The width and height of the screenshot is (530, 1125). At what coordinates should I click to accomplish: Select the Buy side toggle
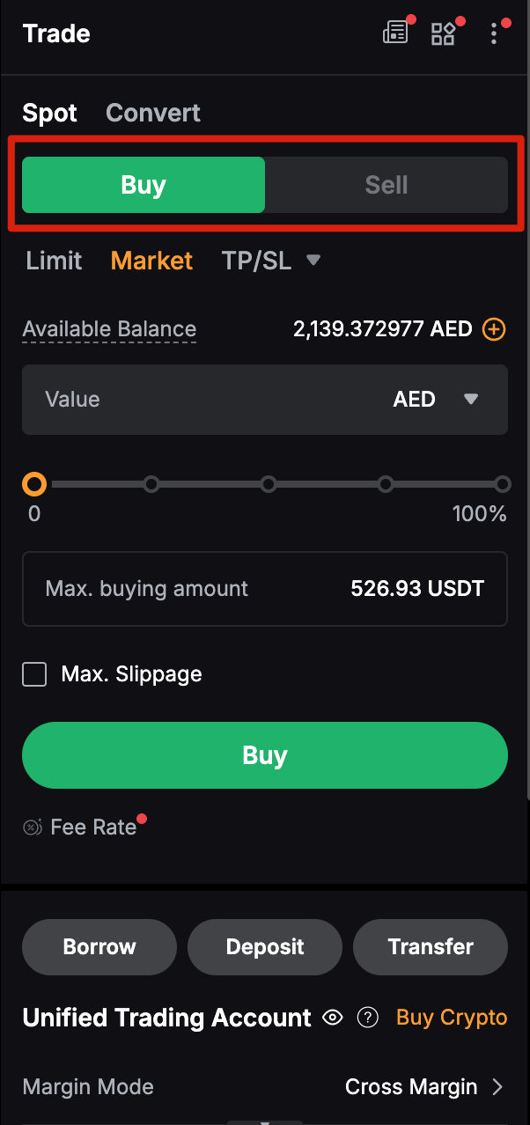pyautogui.click(x=143, y=185)
